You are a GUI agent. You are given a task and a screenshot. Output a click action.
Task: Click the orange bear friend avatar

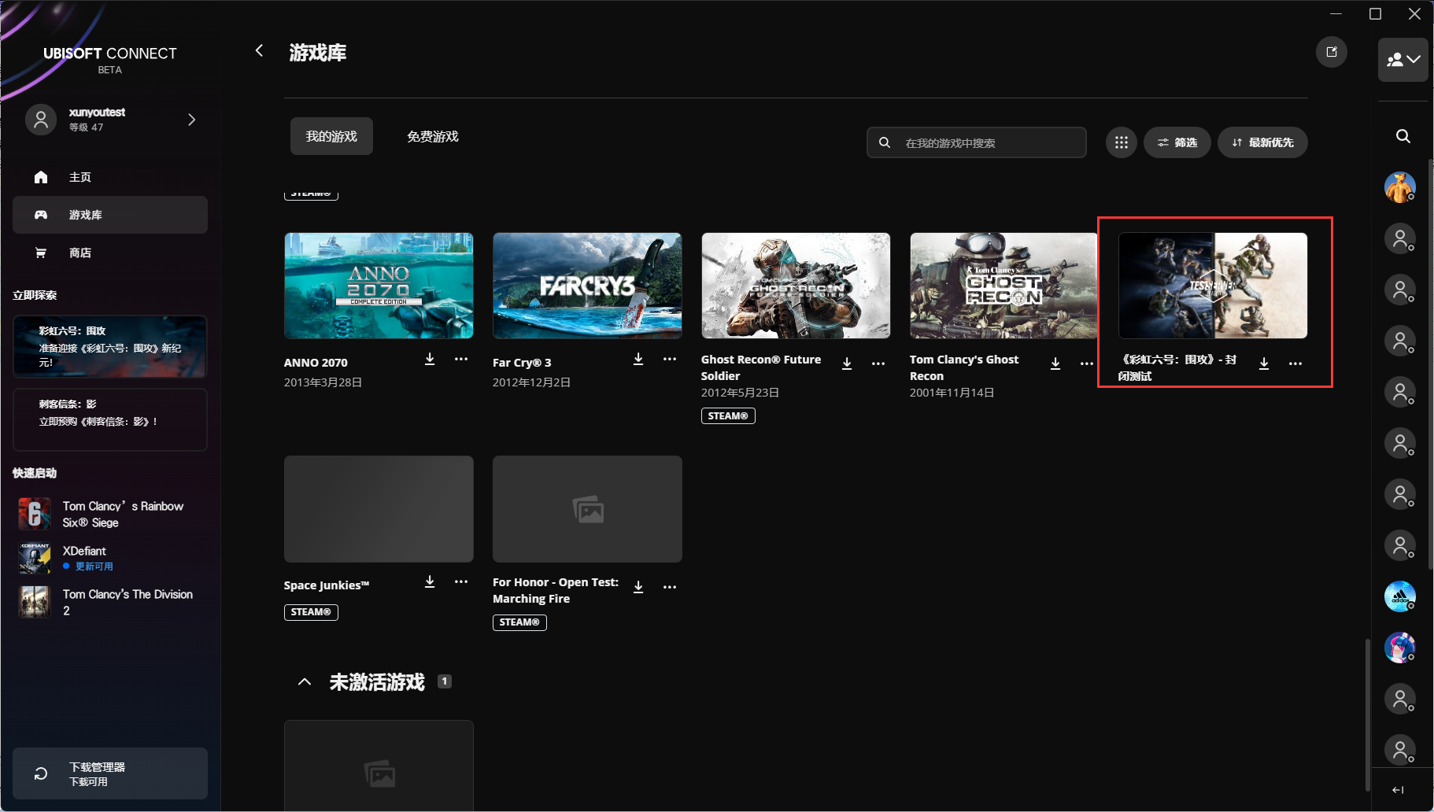(1400, 187)
